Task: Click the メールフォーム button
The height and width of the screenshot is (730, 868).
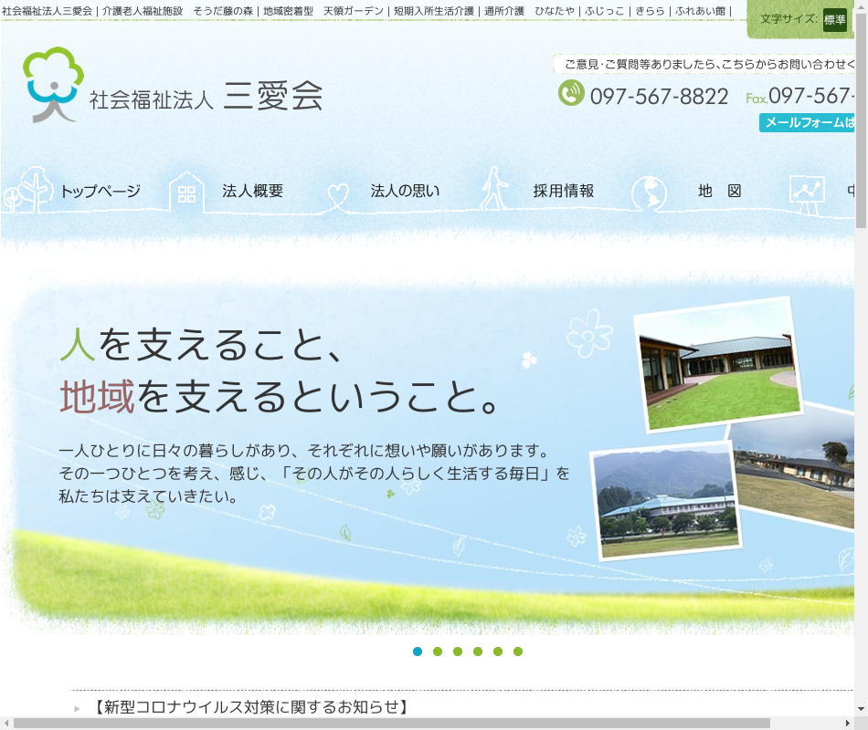Action: click(808, 122)
